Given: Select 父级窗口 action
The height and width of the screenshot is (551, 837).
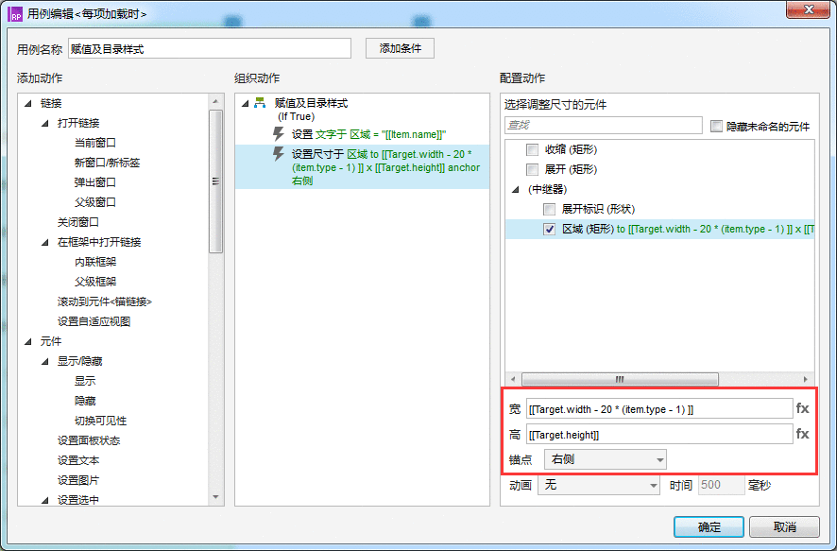Looking at the screenshot, I should tap(95, 202).
